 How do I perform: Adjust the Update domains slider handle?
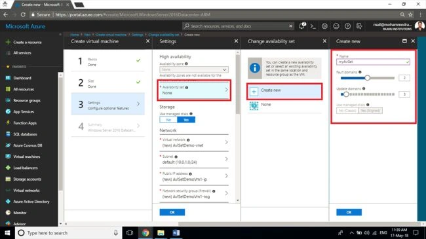[346, 94]
